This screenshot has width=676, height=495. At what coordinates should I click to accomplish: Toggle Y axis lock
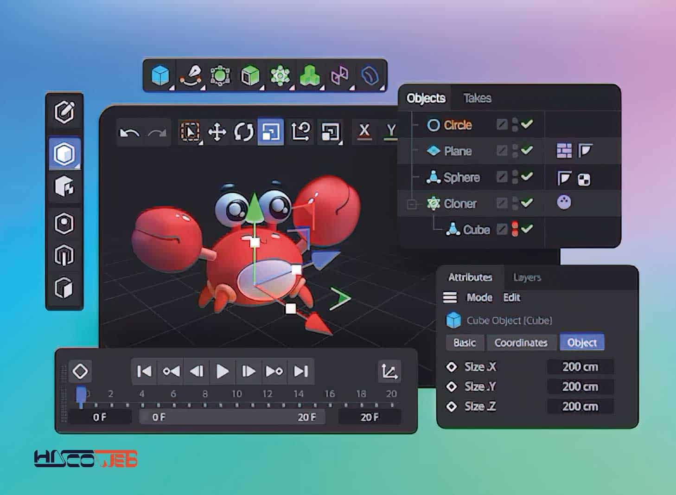point(391,131)
